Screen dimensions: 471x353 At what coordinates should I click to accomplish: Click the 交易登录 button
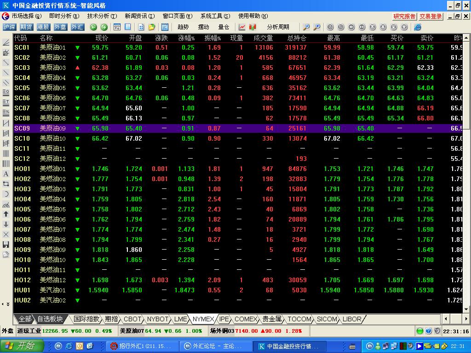coord(431,17)
